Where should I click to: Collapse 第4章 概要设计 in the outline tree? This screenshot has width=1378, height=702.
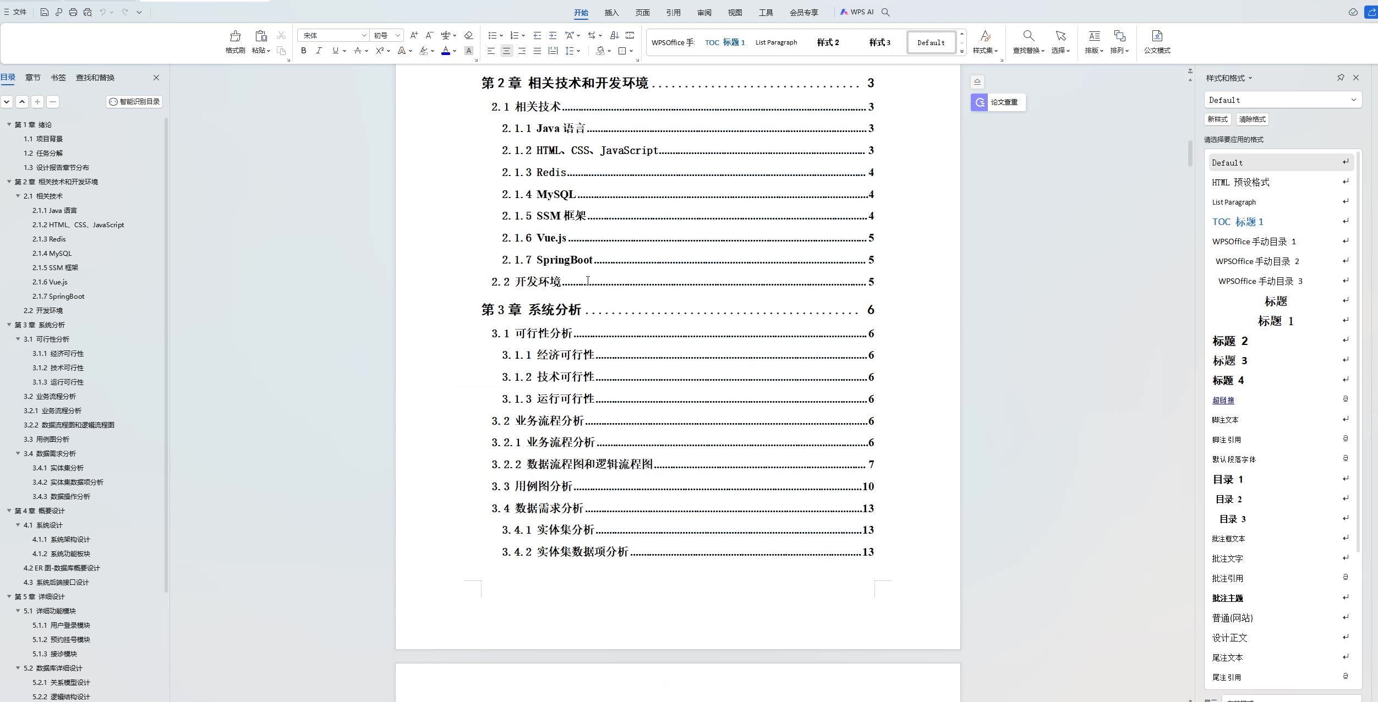pos(9,511)
